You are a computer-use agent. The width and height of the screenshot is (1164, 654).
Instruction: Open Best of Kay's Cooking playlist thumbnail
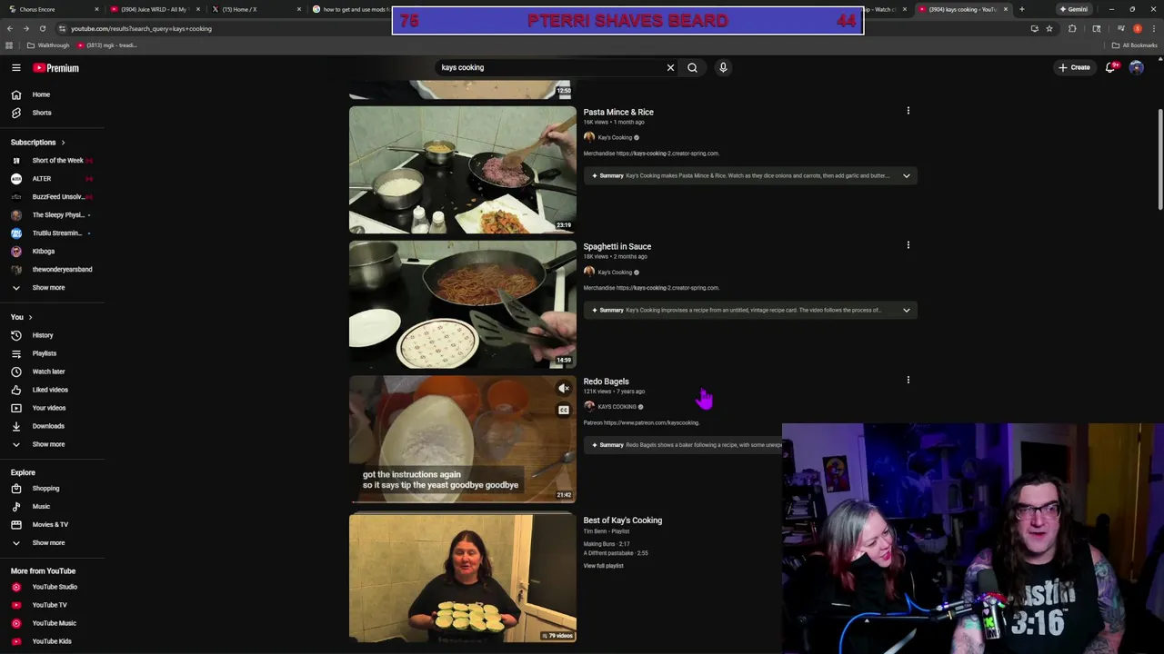coord(462,579)
